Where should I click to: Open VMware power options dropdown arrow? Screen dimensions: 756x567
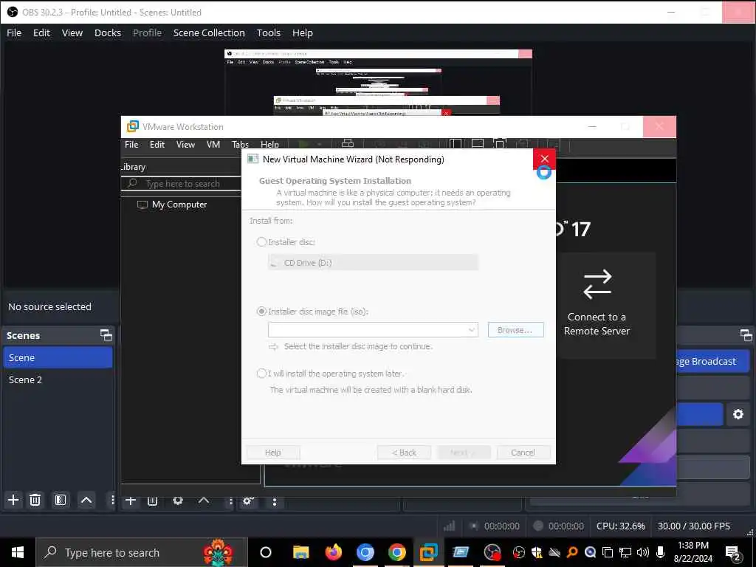[x=319, y=144]
